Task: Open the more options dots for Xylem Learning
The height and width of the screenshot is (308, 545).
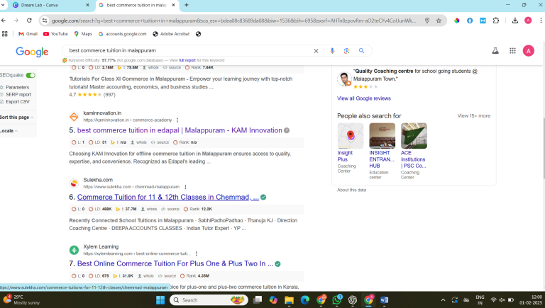Action: (x=197, y=253)
